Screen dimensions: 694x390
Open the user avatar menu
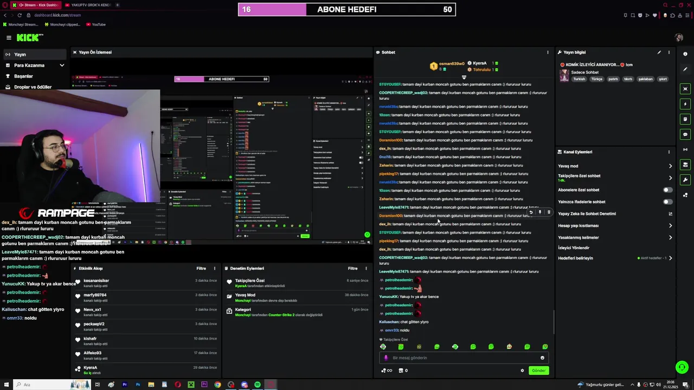click(x=679, y=37)
